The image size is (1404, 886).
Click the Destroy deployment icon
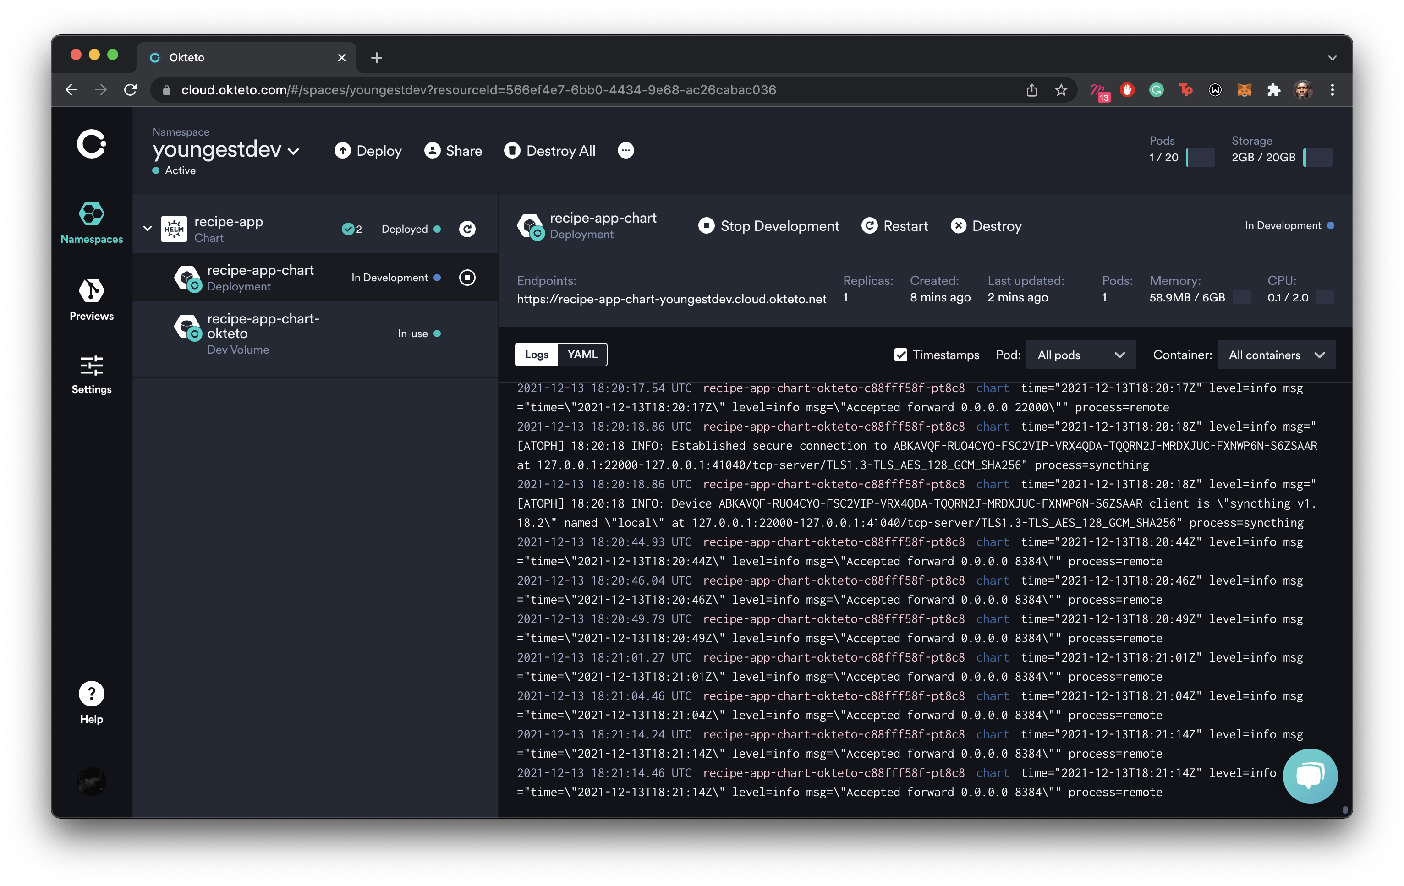[x=958, y=224]
